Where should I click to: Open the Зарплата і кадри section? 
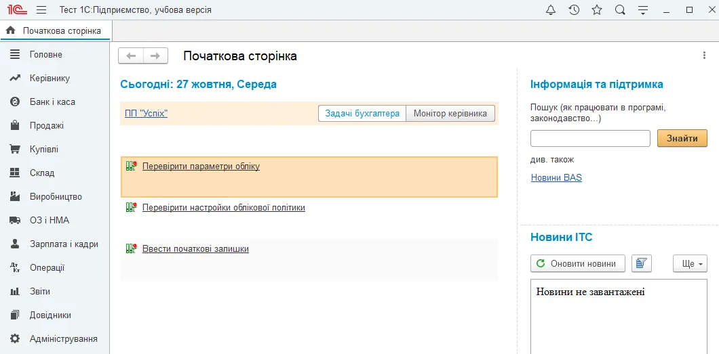coord(64,244)
